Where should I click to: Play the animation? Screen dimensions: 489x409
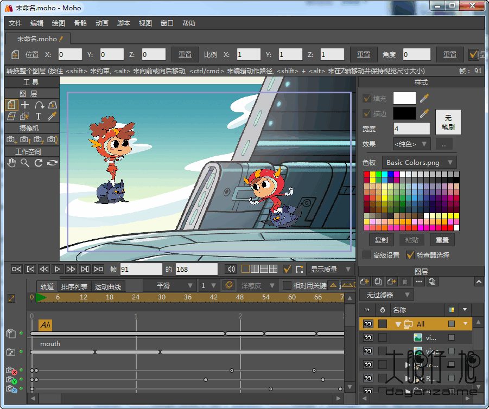[57, 269]
